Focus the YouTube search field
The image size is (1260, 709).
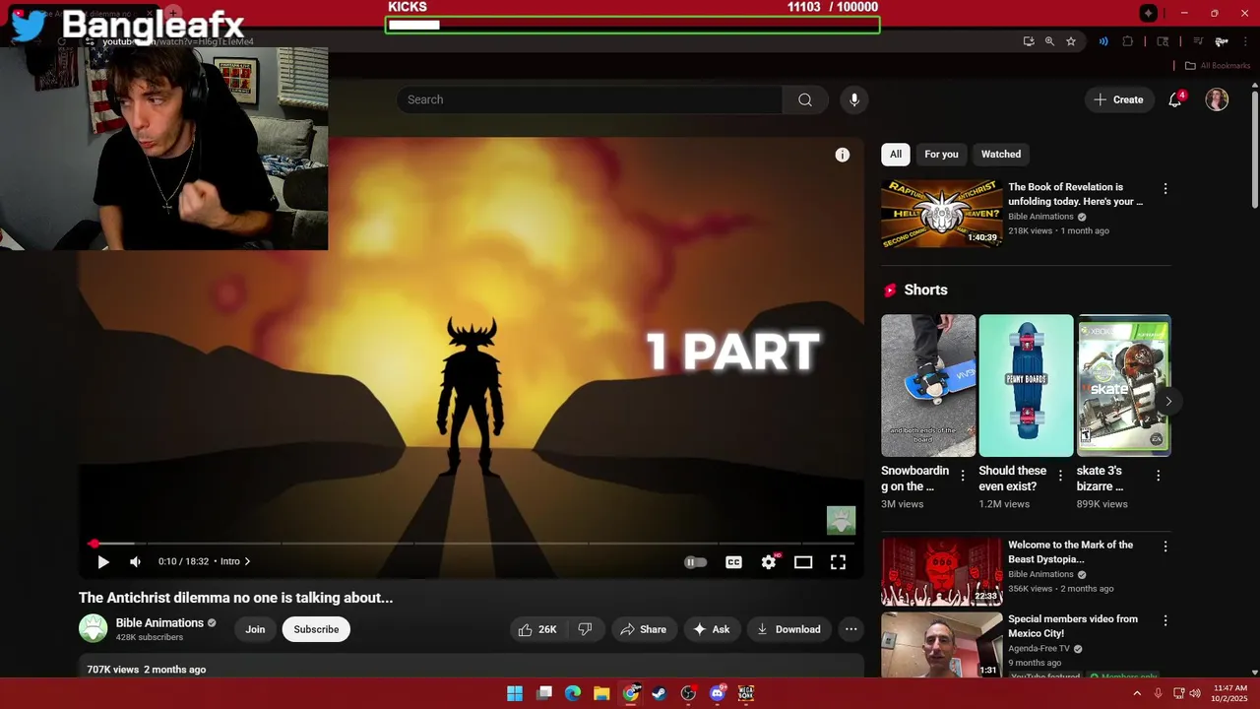coord(589,99)
